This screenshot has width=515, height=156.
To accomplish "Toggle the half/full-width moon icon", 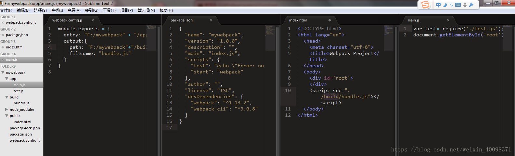I will click(x=445, y=5).
